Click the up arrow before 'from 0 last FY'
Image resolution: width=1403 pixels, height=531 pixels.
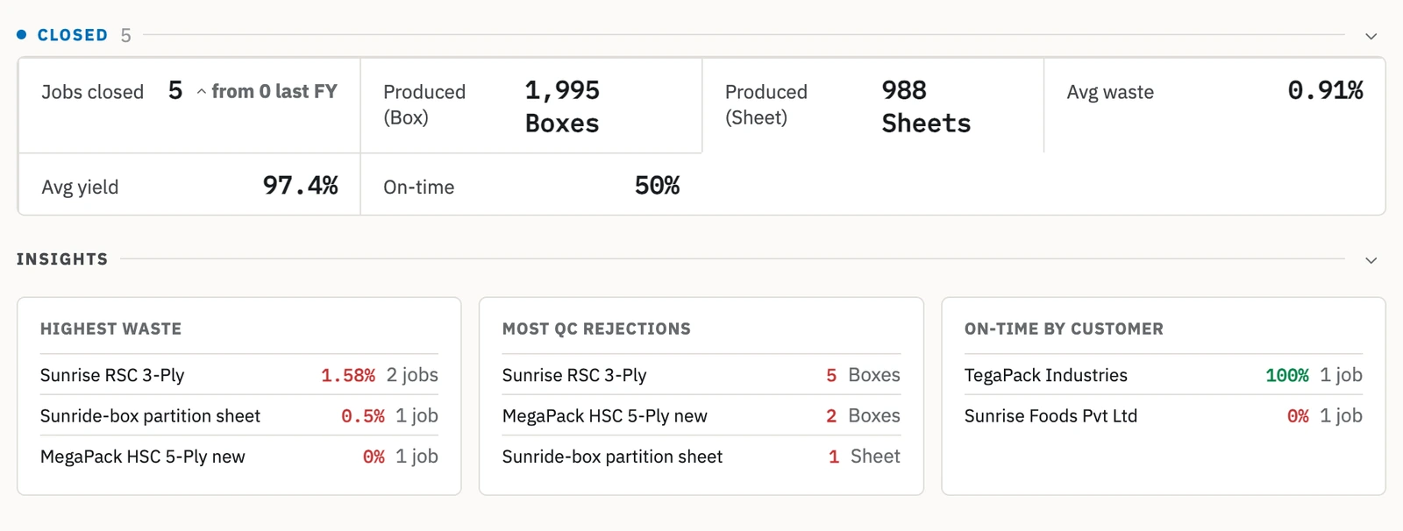click(x=202, y=92)
